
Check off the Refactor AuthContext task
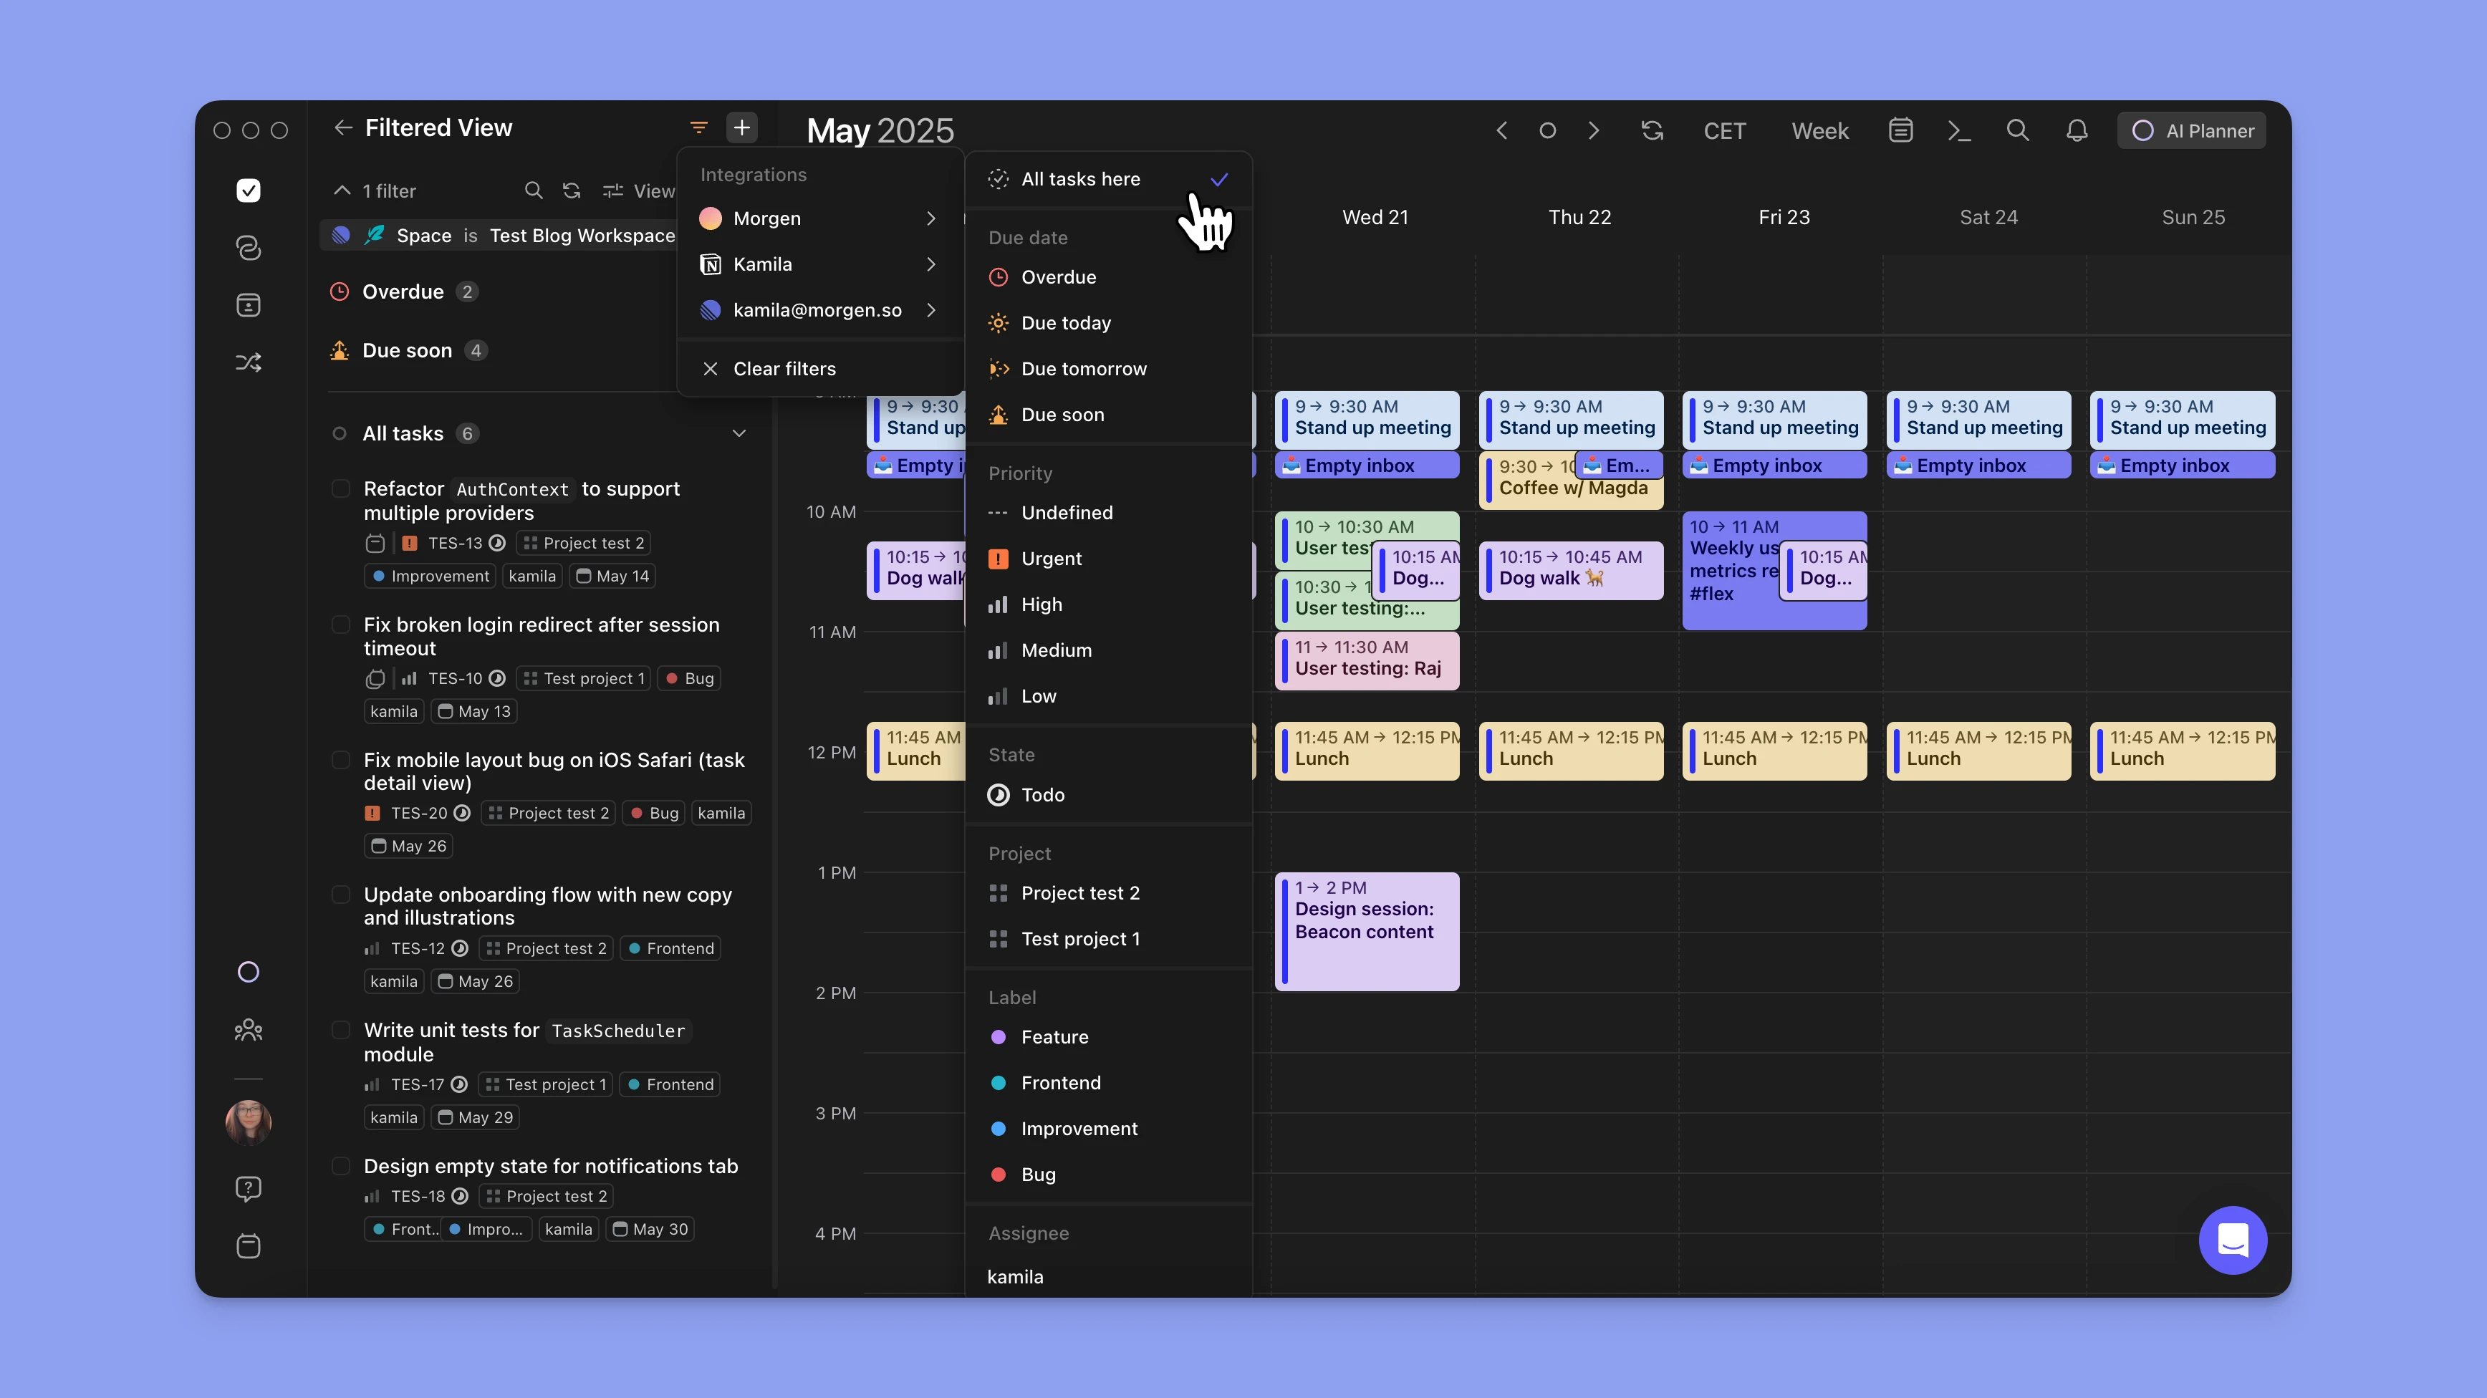pyautogui.click(x=341, y=488)
